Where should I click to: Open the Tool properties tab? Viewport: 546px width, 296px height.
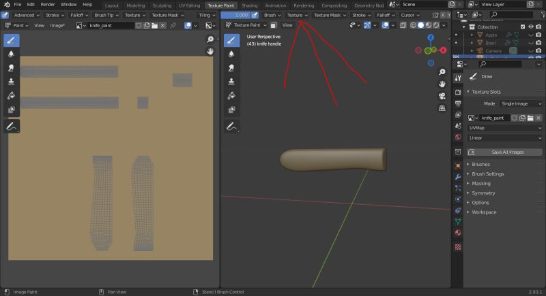point(458,78)
